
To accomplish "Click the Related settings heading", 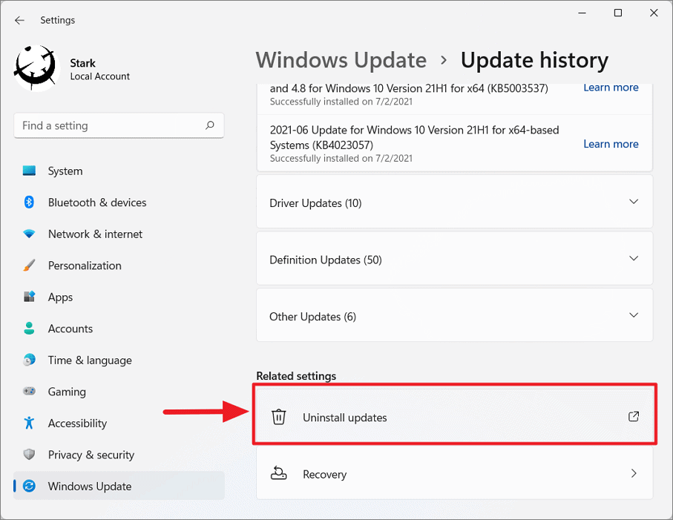I will pos(296,376).
